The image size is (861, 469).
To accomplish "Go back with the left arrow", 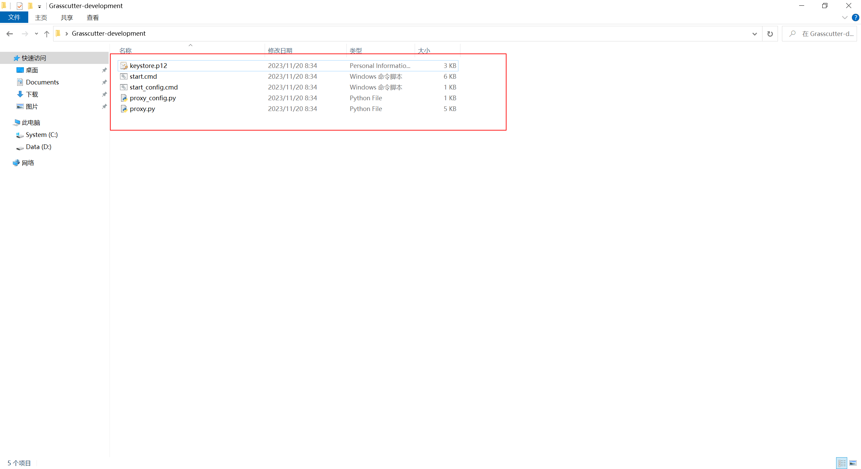I will 9,34.
